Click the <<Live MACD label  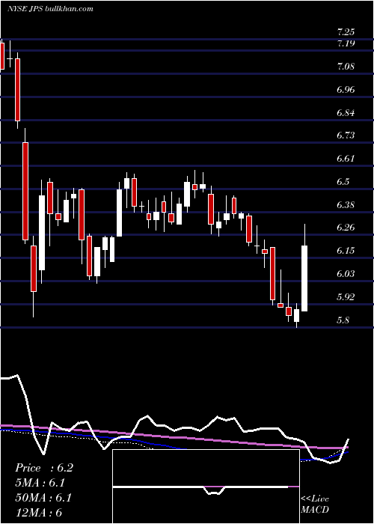(x=315, y=504)
